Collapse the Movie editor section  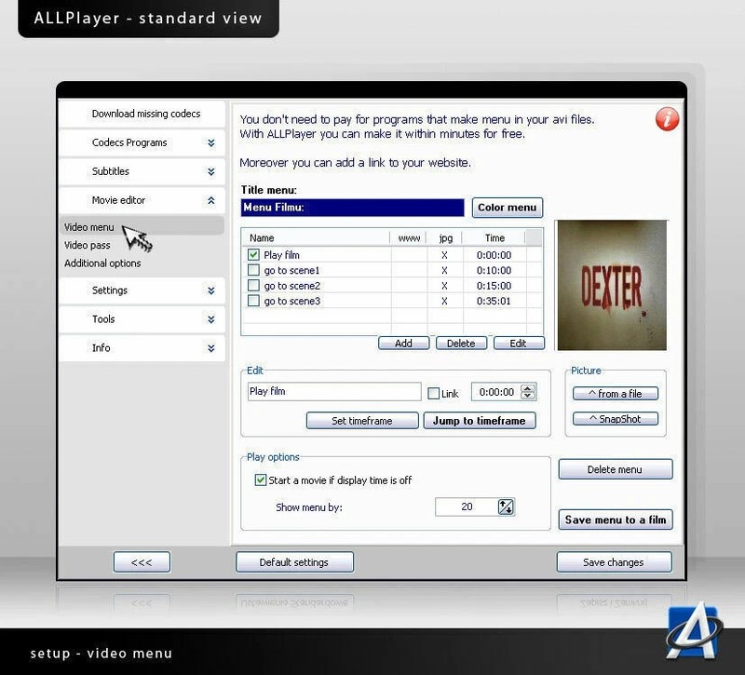click(211, 200)
